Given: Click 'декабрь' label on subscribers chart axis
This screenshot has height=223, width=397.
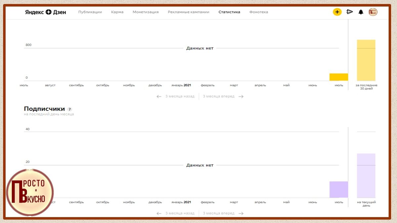Looking at the screenshot, I should (x=155, y=202).
